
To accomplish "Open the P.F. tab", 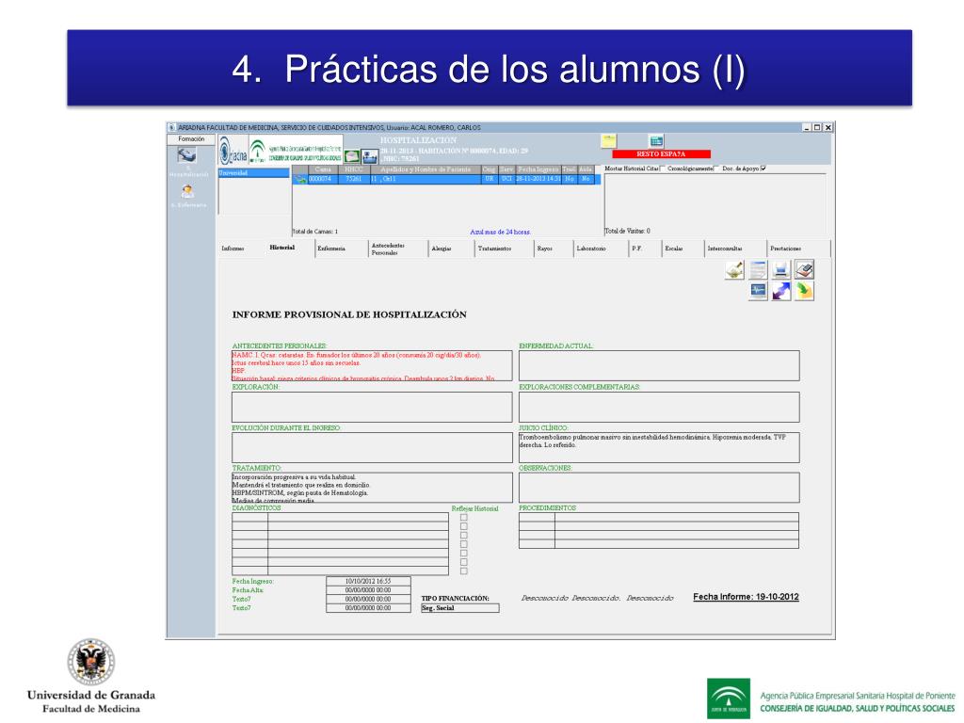I will pyautogui.click(x=637, y=249).
